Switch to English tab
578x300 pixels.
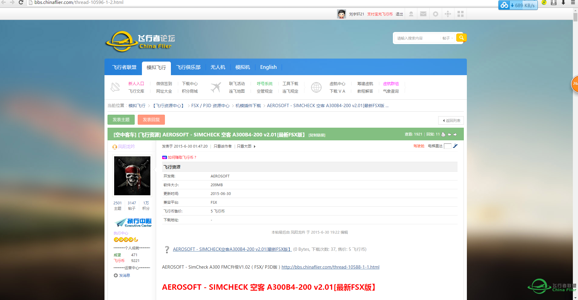click(x=268, y=67)
